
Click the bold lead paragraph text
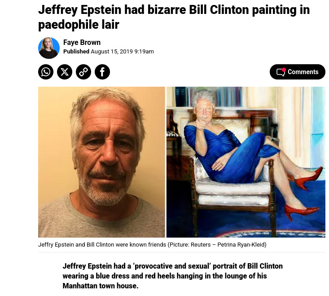point(172,276)
